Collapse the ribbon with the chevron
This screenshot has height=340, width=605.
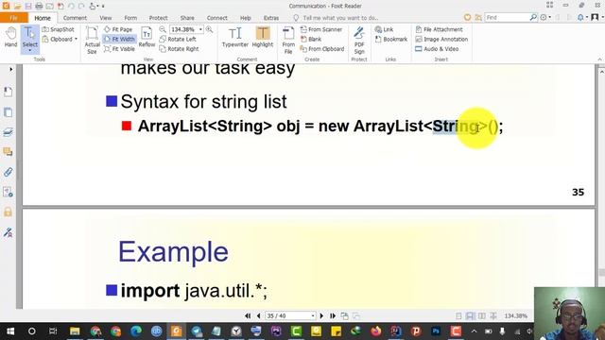pyautogui.click(x=599, y=59)
